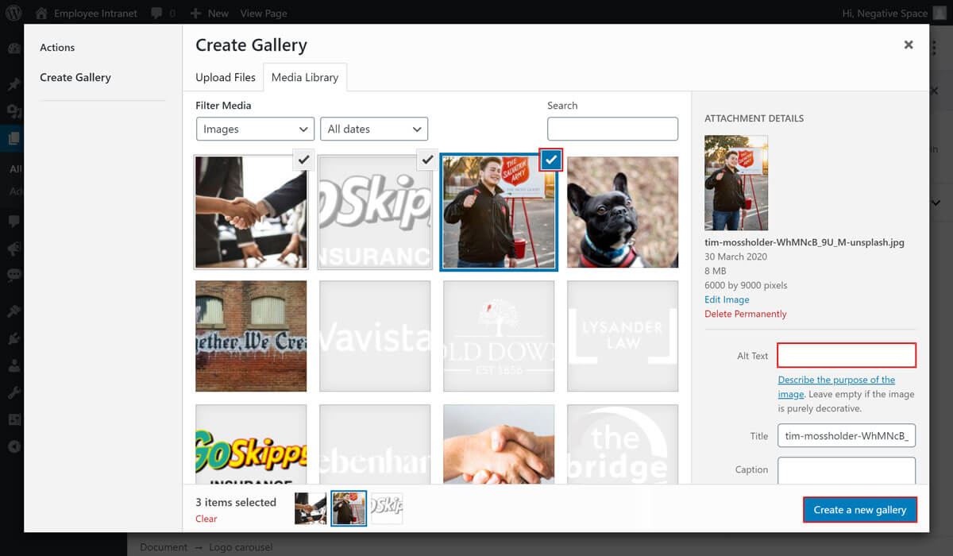Screen dimensions: 953x556
Task: Open the Images filter dropdown
Action: point(255,129)
